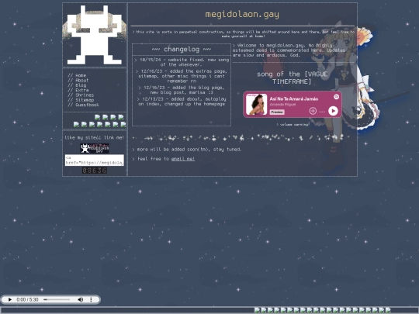The width and height of the screenshot is (419, 314).
Task: Click the 10/15/24 changelog entry
Action: [182, 62]
